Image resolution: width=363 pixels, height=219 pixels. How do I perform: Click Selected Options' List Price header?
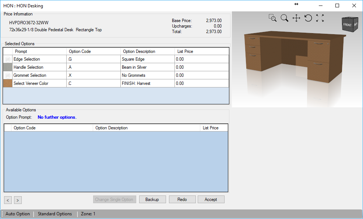tap(202, 51)
